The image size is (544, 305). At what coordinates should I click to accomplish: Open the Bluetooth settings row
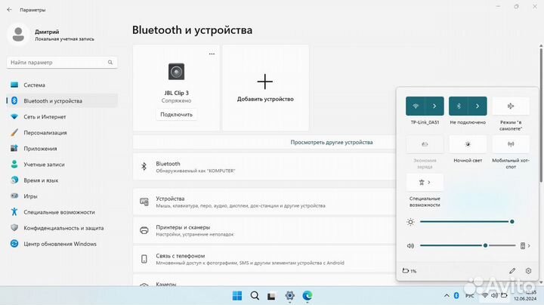(264, 167)
